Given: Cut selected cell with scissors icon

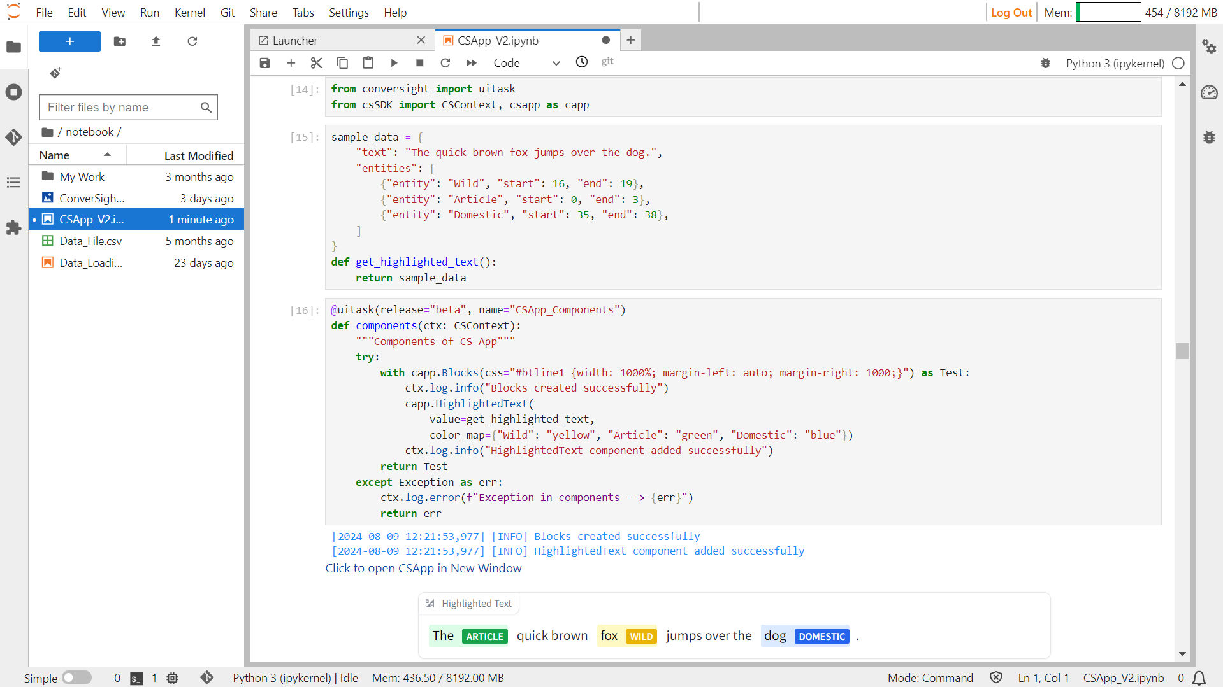Looking at the screenshot, I should coord(317,62).
